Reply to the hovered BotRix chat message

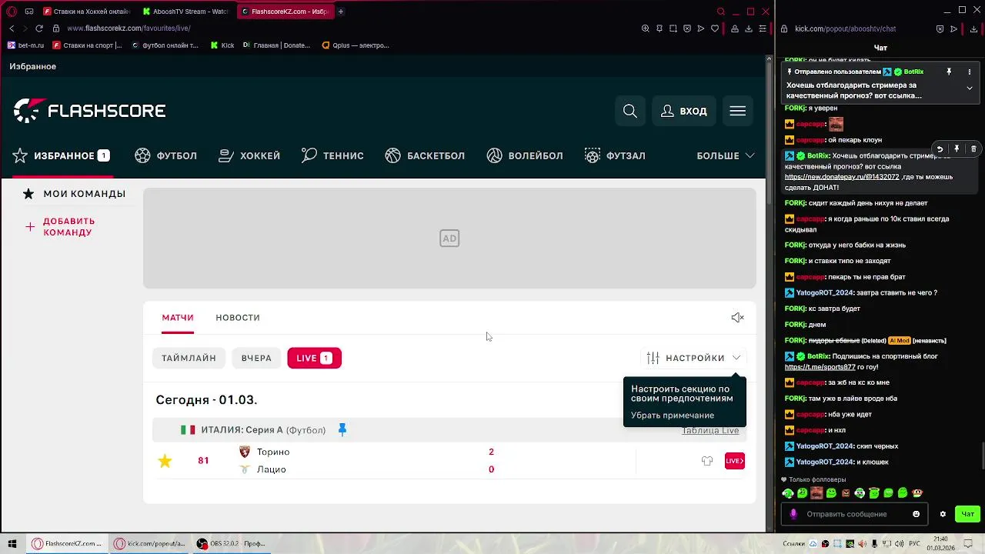(x=940, y=149)
